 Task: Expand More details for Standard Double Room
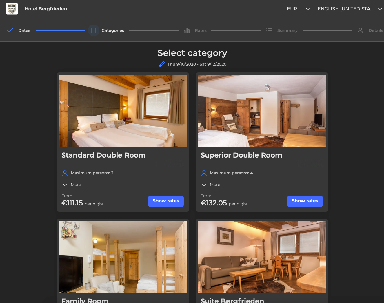click(x=72, y=185)
